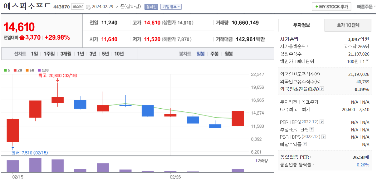Image resolution: width=377 pixels, height=187 pixels.
Task: Add stock with MY STOCK 추가 button
Action: tap(331, 7)
